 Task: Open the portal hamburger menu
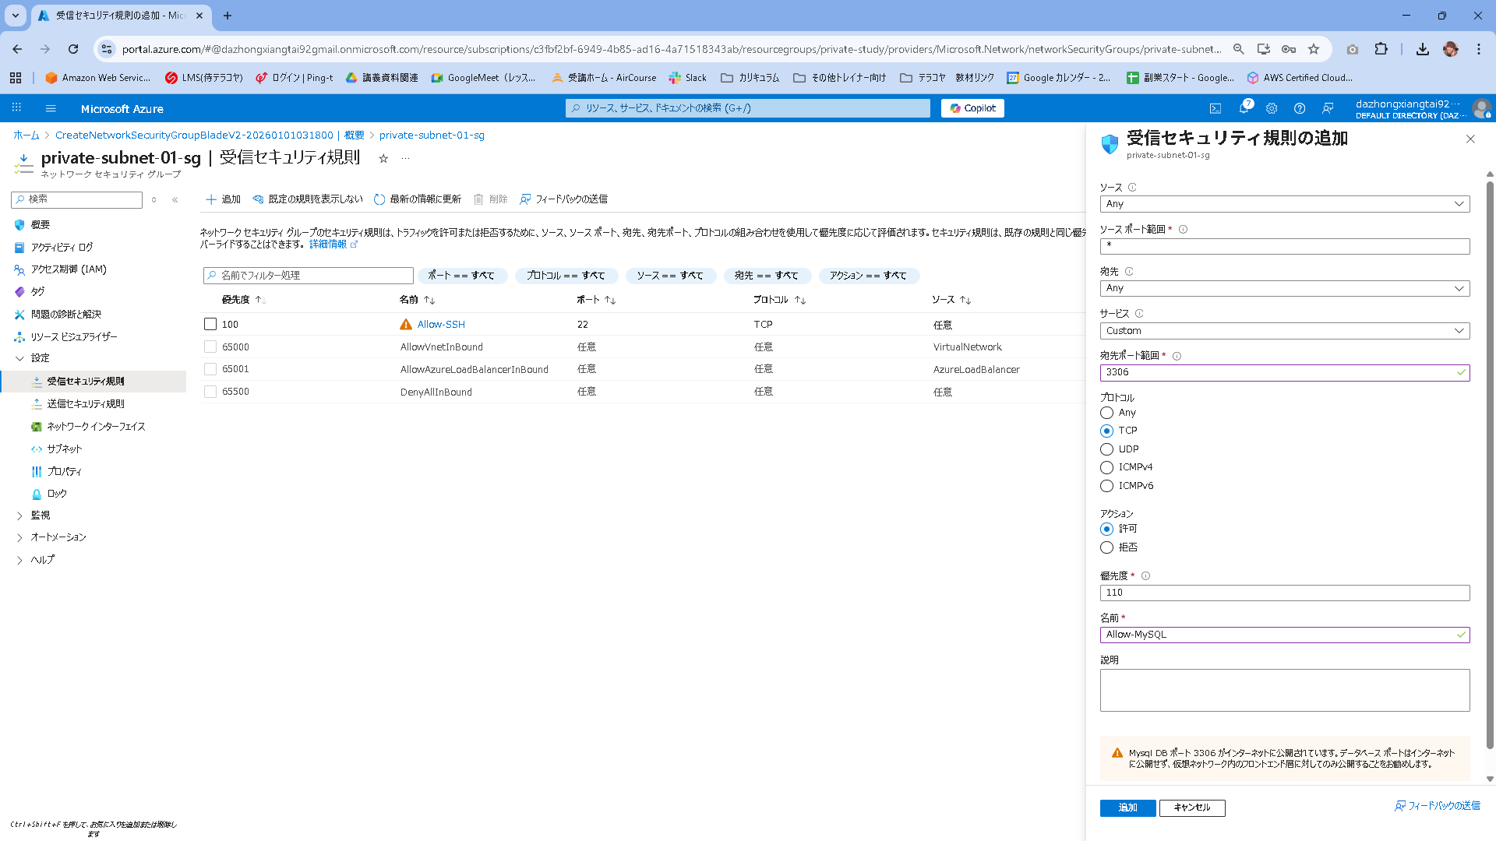[51, 108]
